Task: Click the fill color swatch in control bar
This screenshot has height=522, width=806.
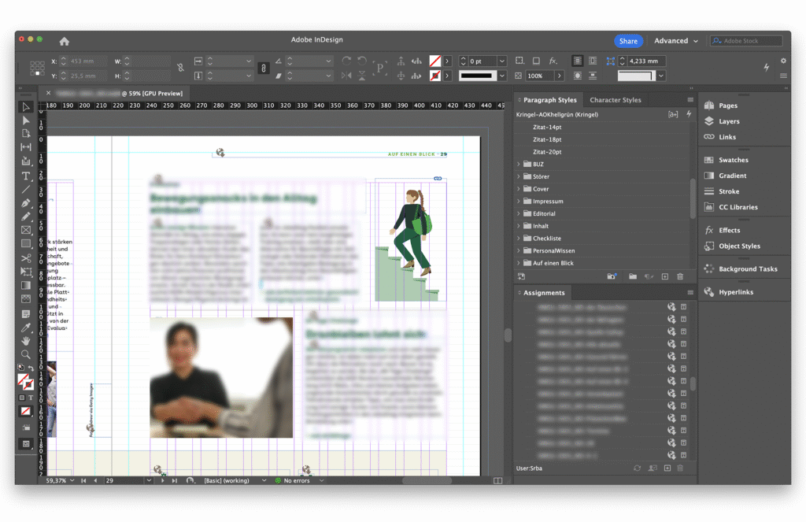Action: (434, 61)
